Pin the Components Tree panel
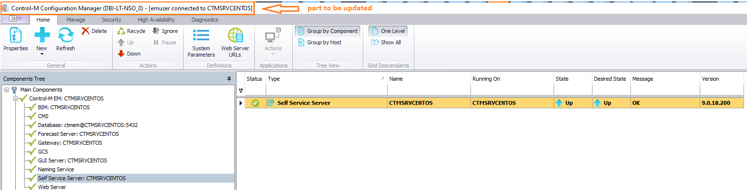This screenshot has width=747, height=190. click(x=229, y=79)
